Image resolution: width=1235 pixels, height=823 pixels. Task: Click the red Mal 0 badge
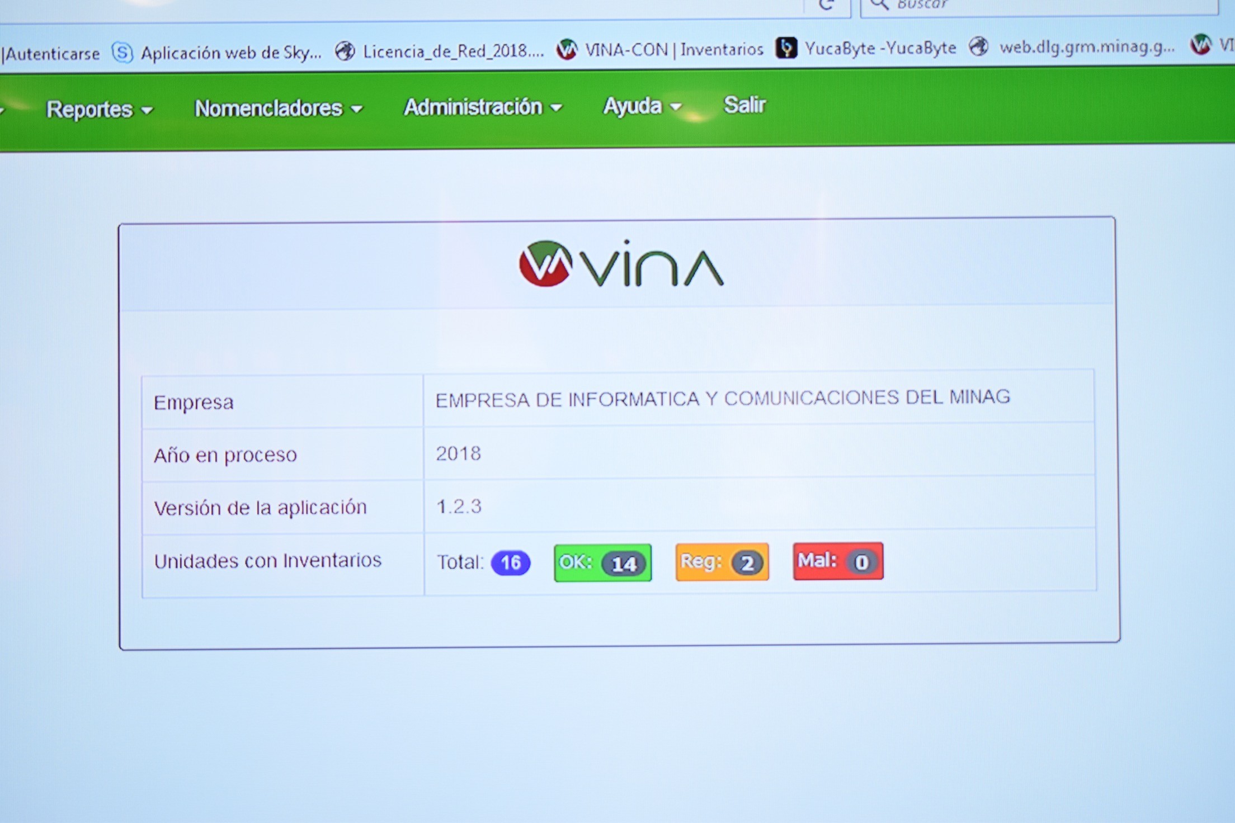[838, 561]
